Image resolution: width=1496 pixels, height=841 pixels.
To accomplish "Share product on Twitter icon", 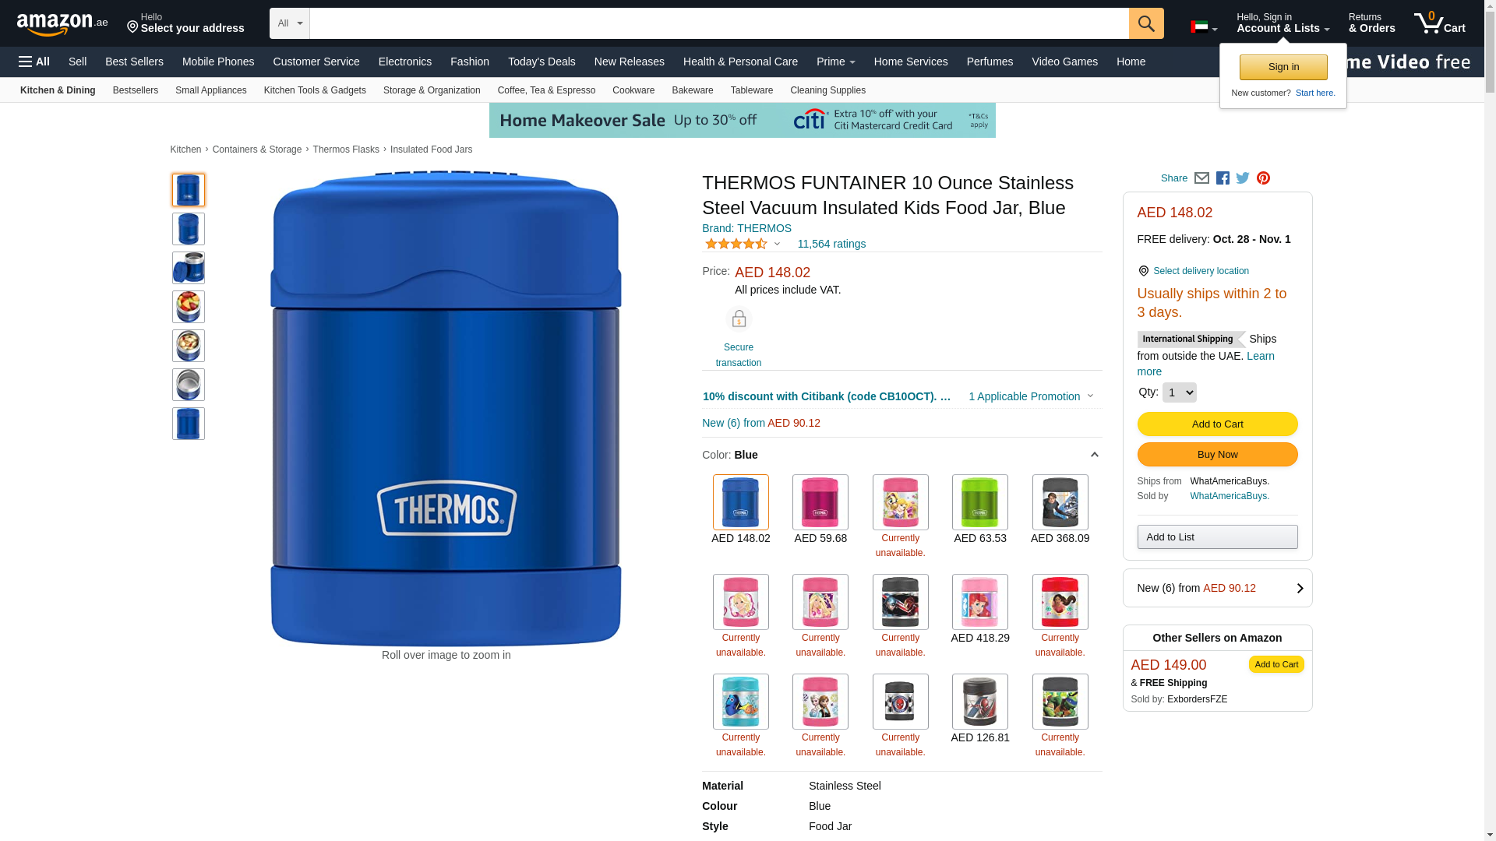I will point(1243,178).
